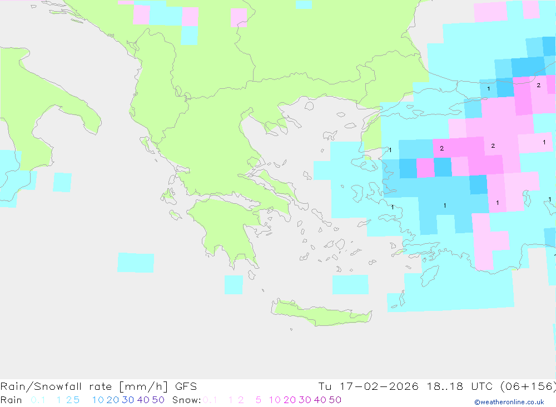556x407 pixels.
Task: Select the 'GFS' model label
Action: (x=186, y=386)
